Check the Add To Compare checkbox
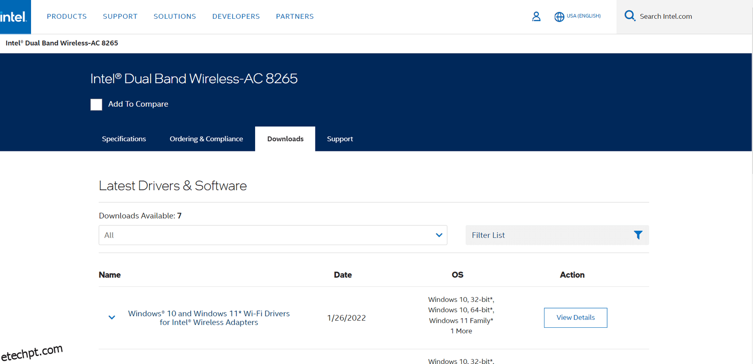This screenshot has height=364, width=753. click(x=96, y=104)
